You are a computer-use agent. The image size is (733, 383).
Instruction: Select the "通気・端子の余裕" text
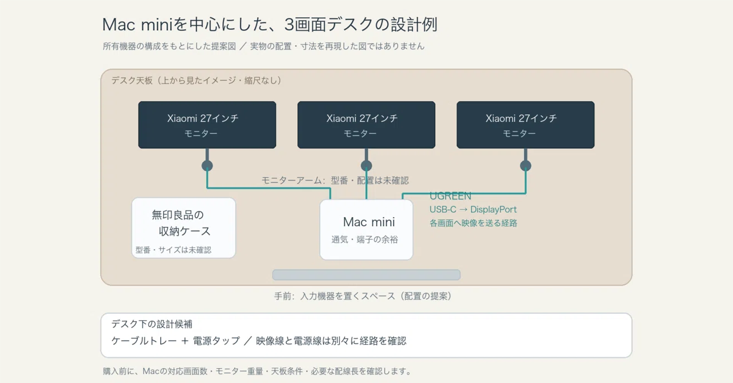click(365, 240)
